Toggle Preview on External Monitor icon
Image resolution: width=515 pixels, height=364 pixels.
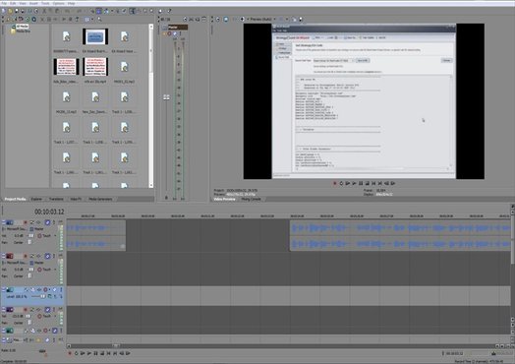tap(226, 20)
